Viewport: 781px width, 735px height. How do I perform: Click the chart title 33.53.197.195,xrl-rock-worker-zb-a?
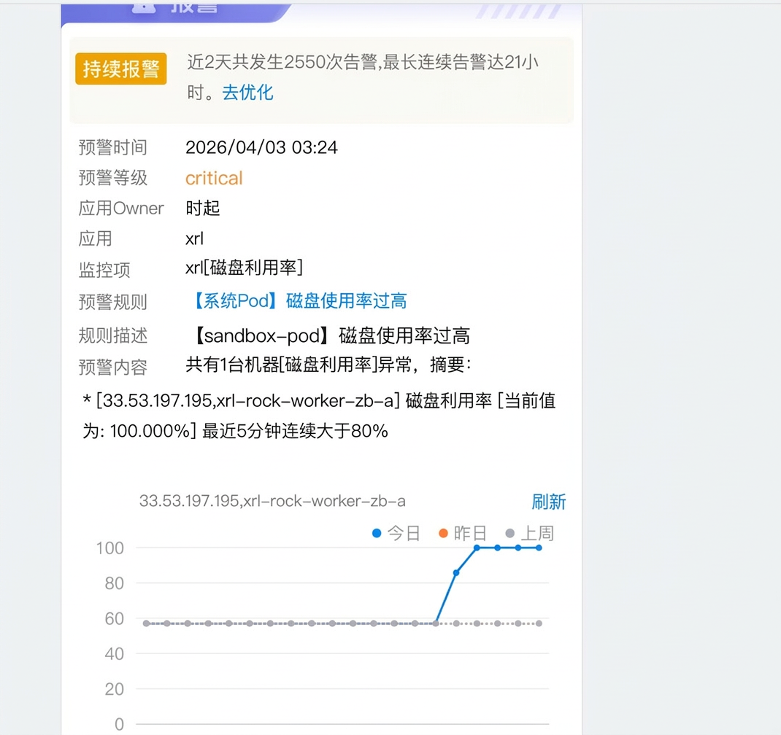[x=272, y=502]
